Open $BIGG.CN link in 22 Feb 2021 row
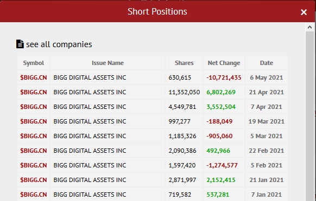The height and width of the screenshot is (201, 316). click(x=34, y=151)
